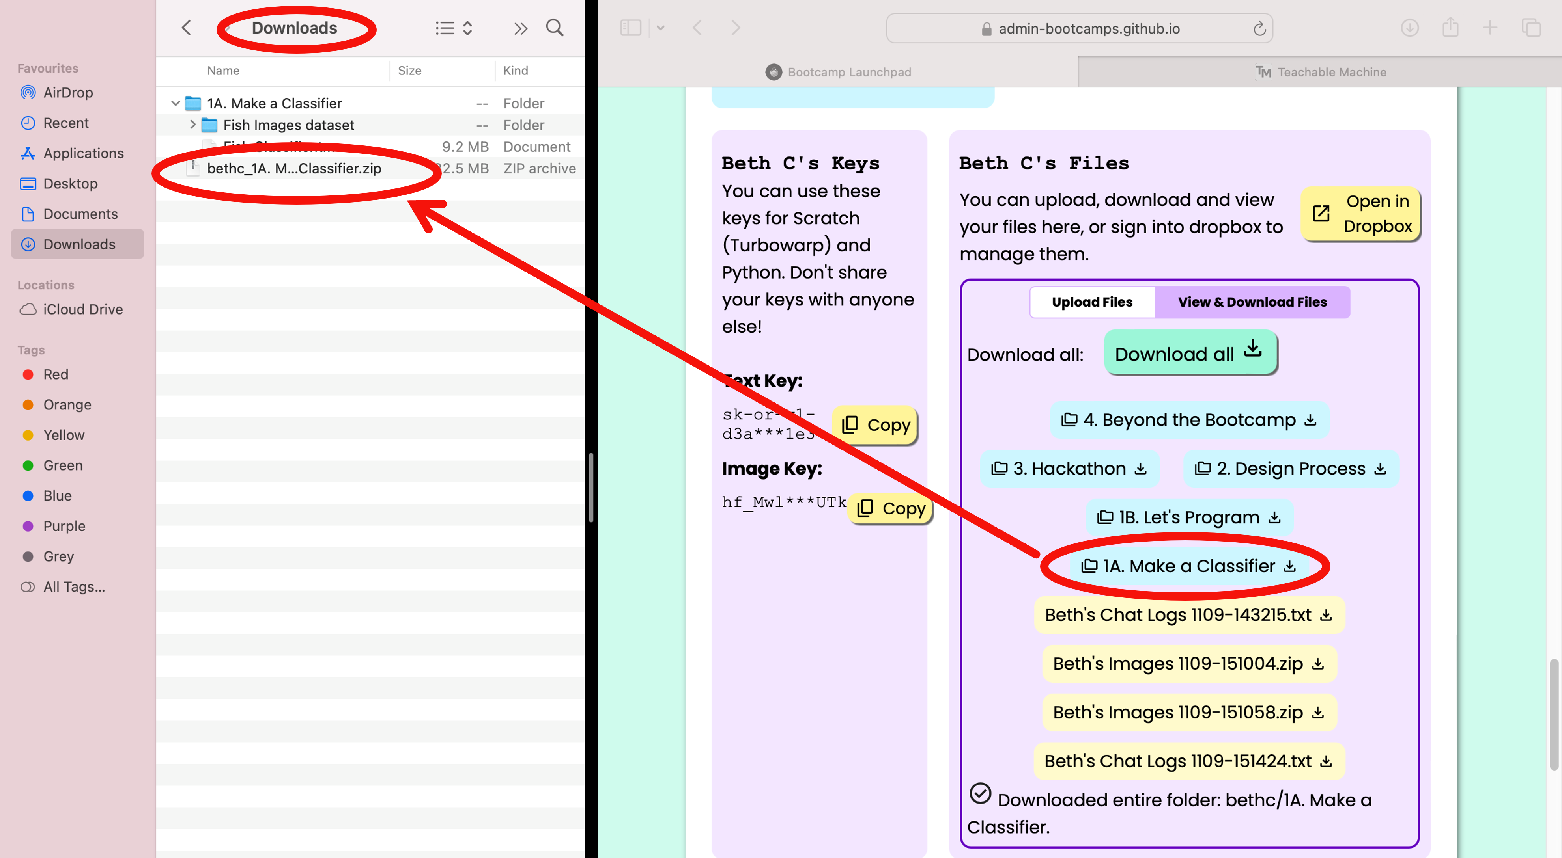Select the Purple tag
Image resolution: width=1562 pixels, height=858 pixels.
click(78, 525)
